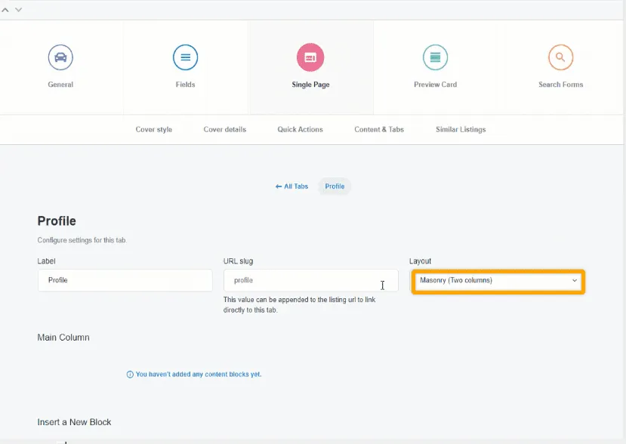This screenshot has height=444, width=626.
Task: Open the Fields section icon
Action: 185,57
